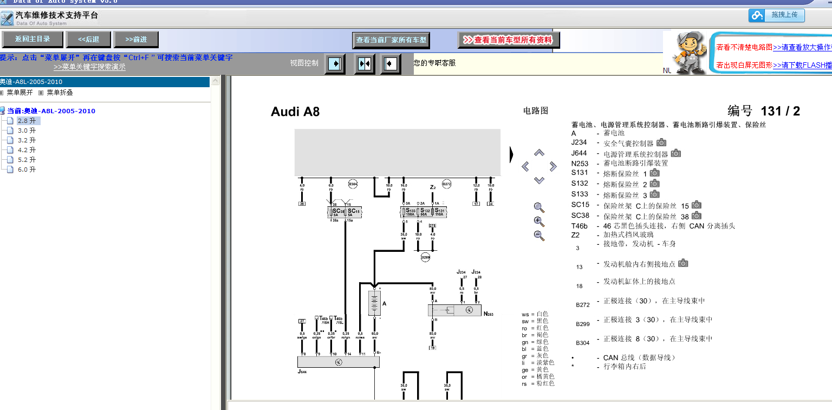Viewport: 832px width, 410px height.
Task: Click the rs = 粉红色 color code entry
Action: pyautogui.click(x=538, y=383)
